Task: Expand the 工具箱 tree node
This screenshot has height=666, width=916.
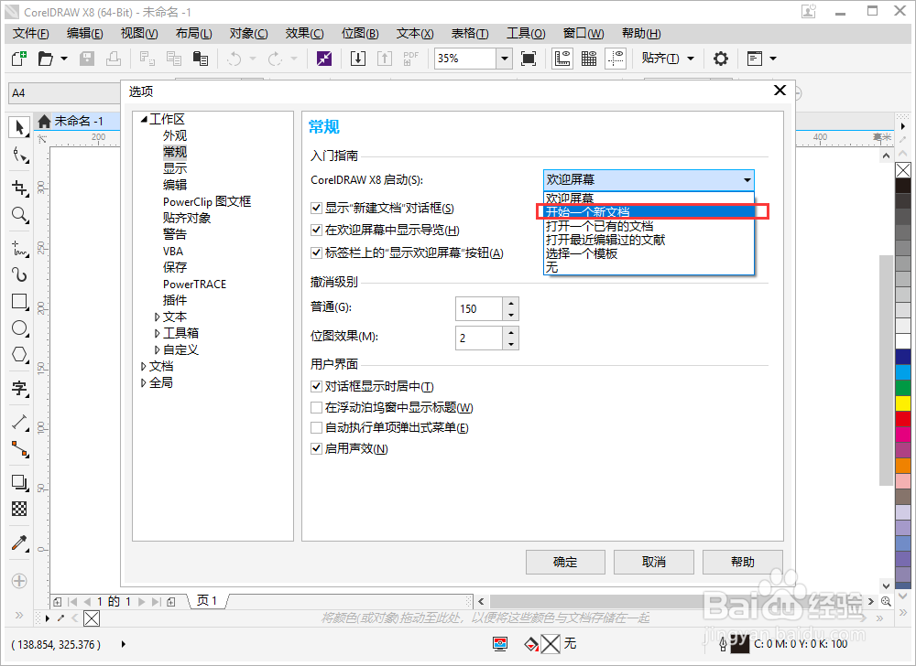Action: click(x=157, y=333)
